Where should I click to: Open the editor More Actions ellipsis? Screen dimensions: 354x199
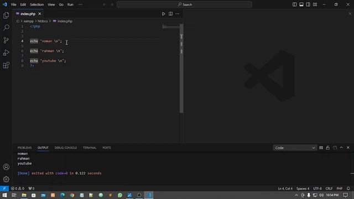[178, 14]
